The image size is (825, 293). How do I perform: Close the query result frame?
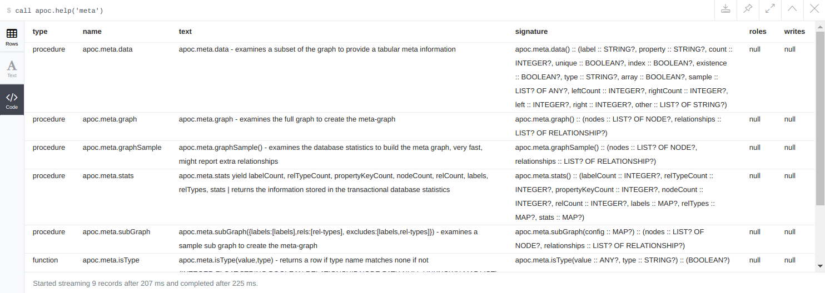click(814, 9)
